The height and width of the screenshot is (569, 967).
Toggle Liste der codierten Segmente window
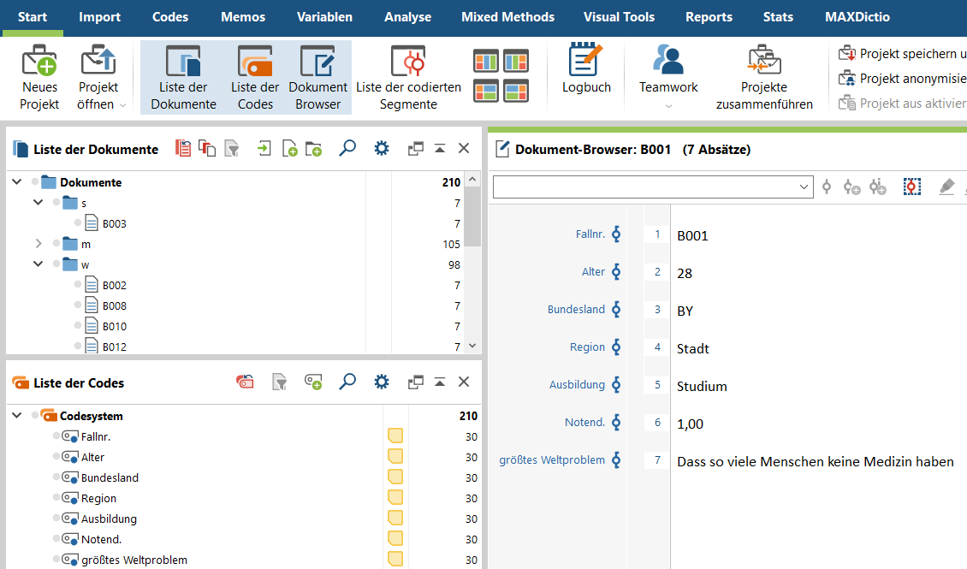click(408, 78)
